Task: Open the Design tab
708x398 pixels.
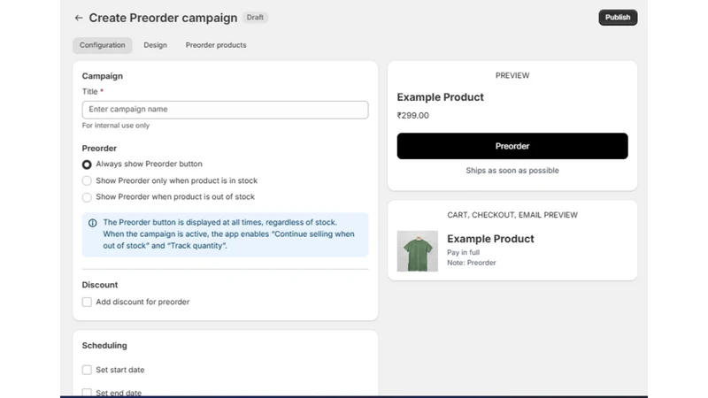Action: pos(156,45)
